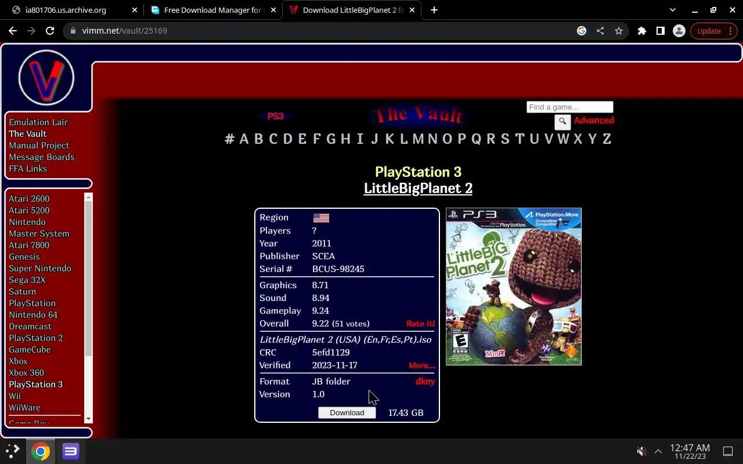Bookmark this page with the star icon
Screen dimensions: 743x464
point(619,31)
